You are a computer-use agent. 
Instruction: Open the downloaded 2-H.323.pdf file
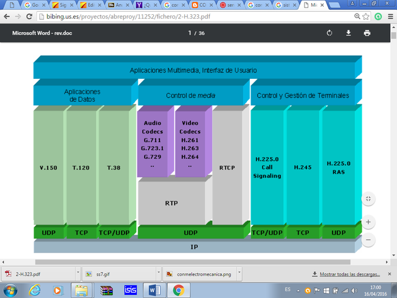click(38, 274)
